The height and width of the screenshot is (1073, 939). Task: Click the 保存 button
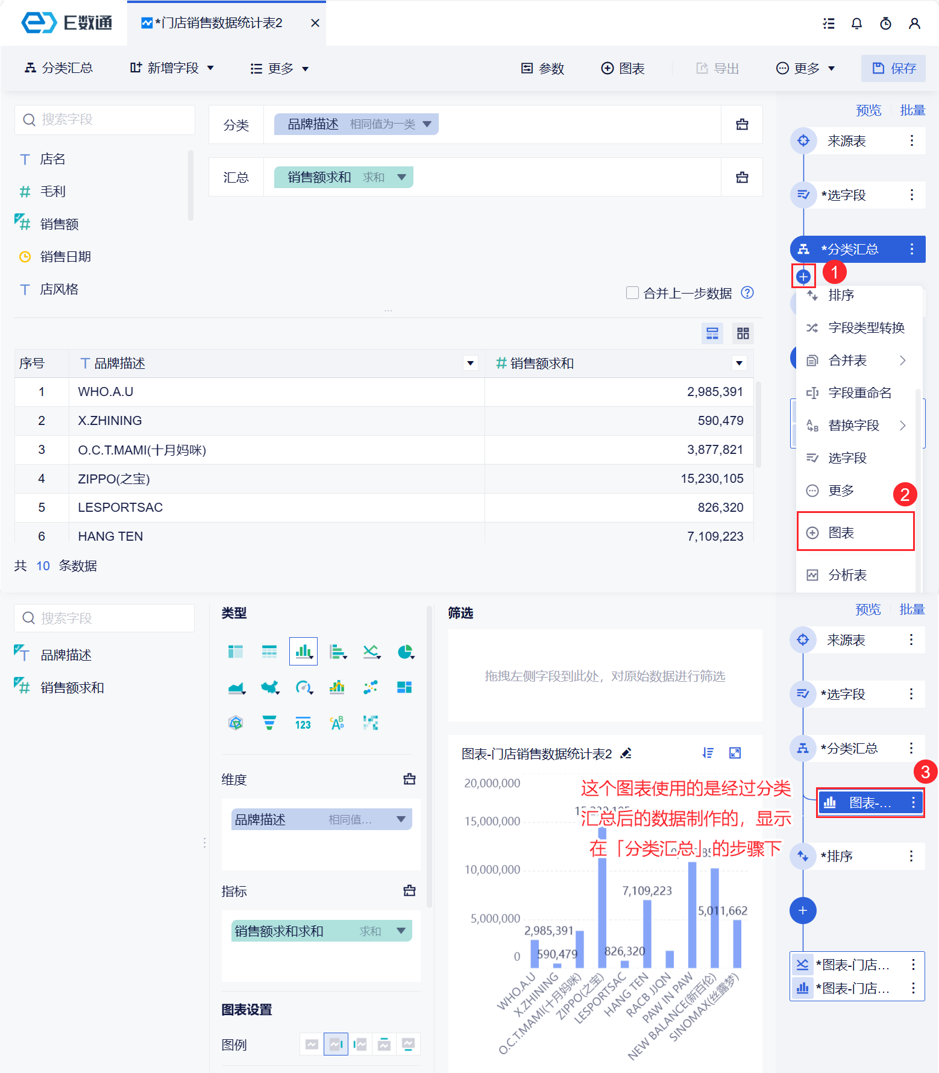pos(894,68)
